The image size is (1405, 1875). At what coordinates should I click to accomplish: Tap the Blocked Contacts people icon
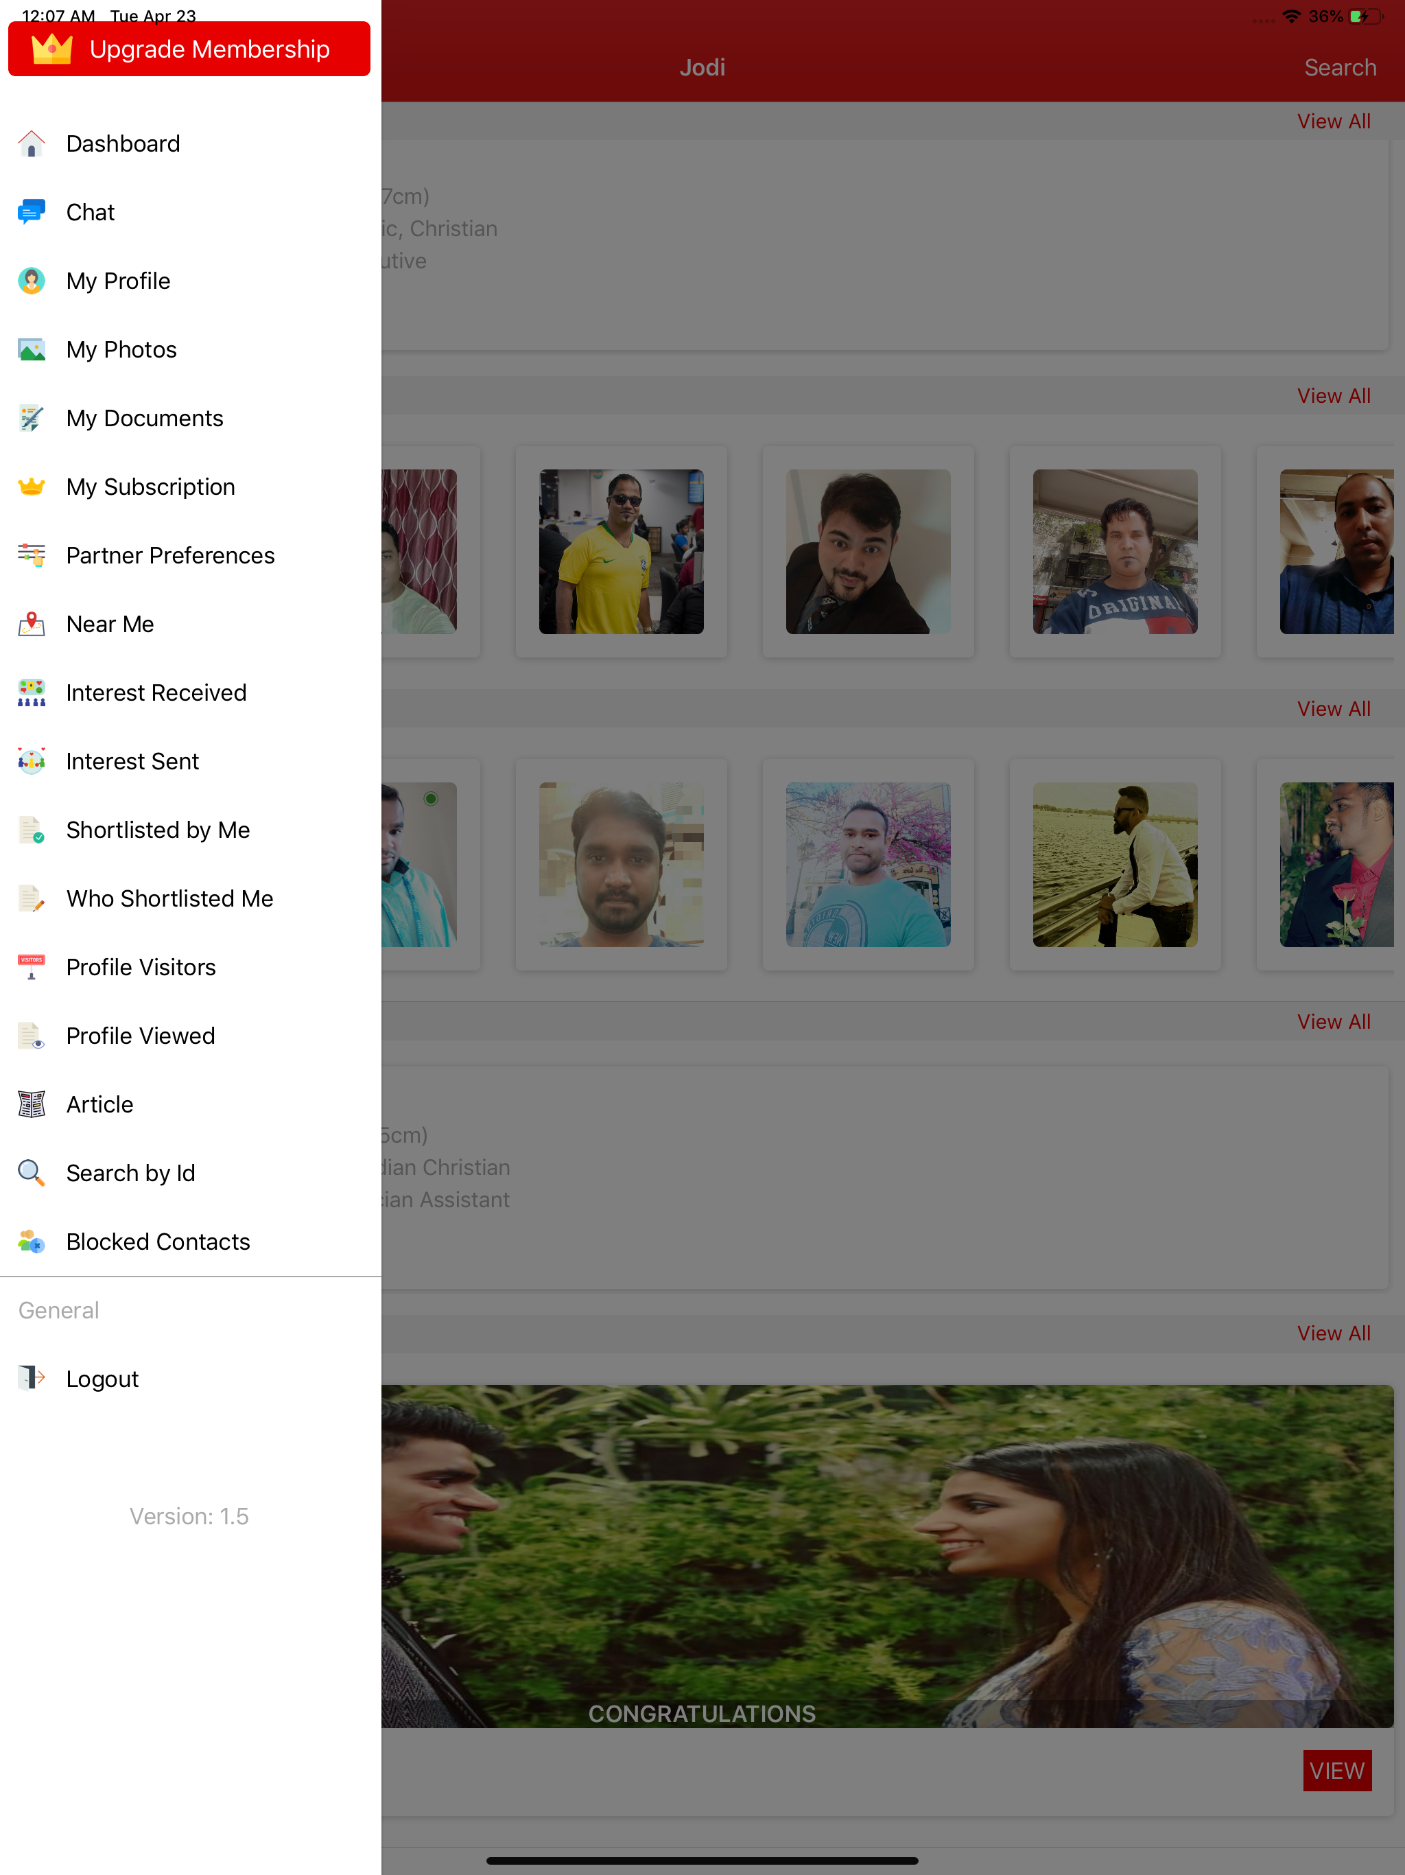pyautogui.click(x=32, y=1242)
